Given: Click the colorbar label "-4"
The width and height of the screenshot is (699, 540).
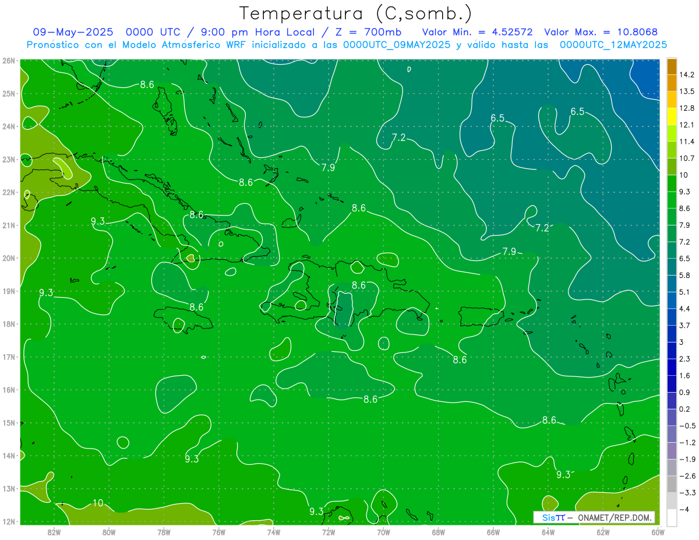Looking at the screenshot, I should [x=684, y=509].
